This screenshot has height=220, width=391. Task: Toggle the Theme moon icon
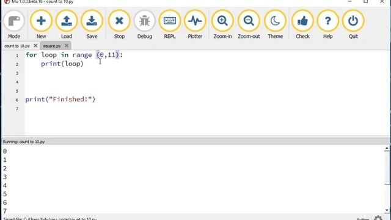tap(276, 21)
